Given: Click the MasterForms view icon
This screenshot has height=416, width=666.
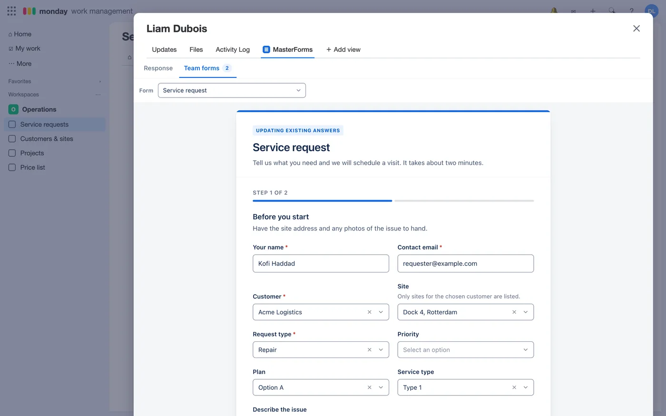Looking at the screenshot, I should click(x=266, y=49).
